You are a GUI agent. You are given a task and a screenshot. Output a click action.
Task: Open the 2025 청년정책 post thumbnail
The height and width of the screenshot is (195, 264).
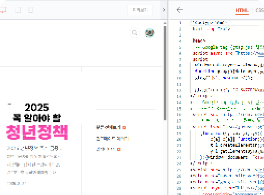(x=37, y=121)
